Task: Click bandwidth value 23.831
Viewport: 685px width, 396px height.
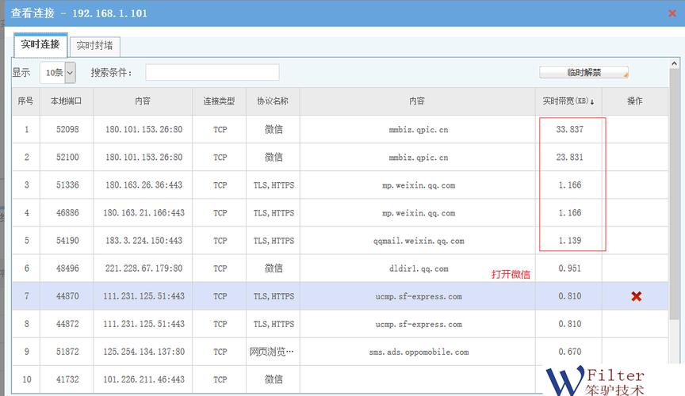Action: [569, 157]
